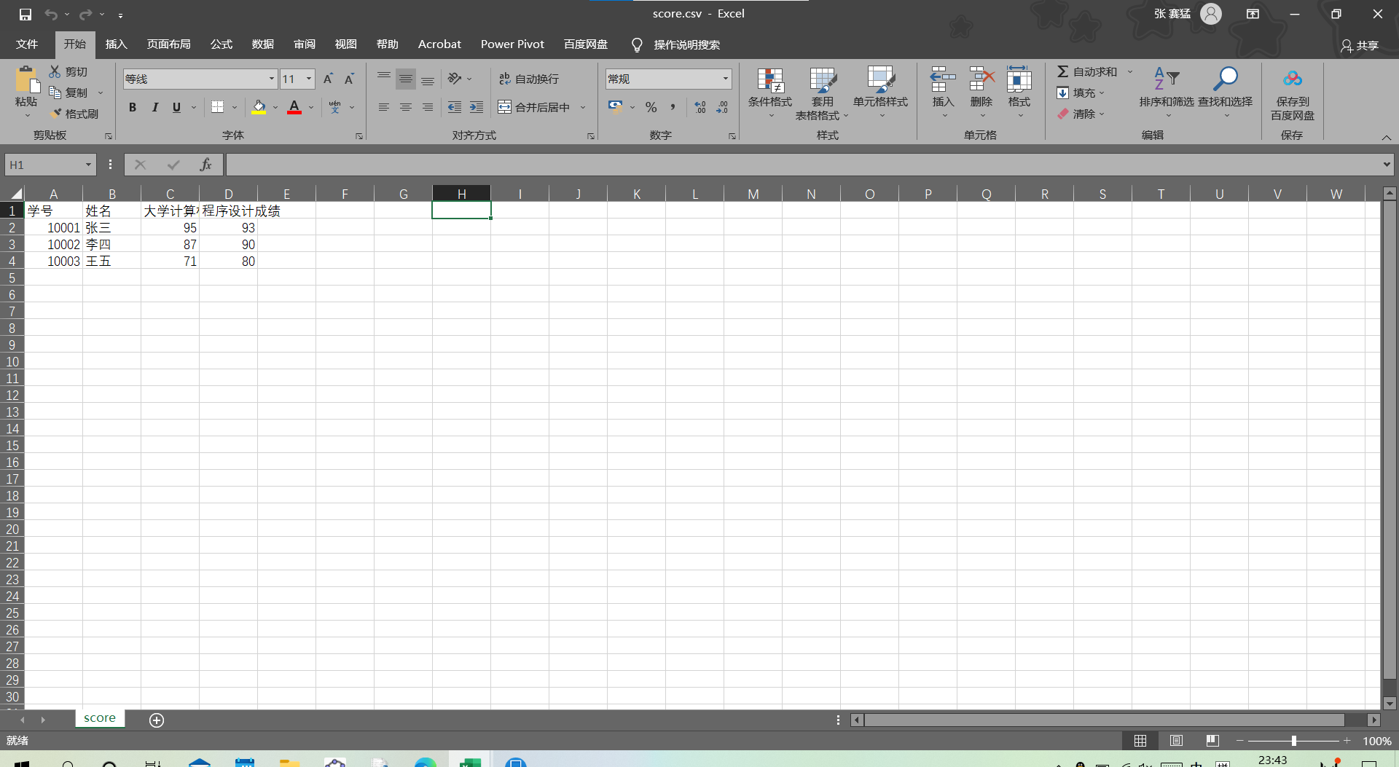Open Find and Select (查找和选择)
Screen dimensions: 1399x767
[1226, 93]
